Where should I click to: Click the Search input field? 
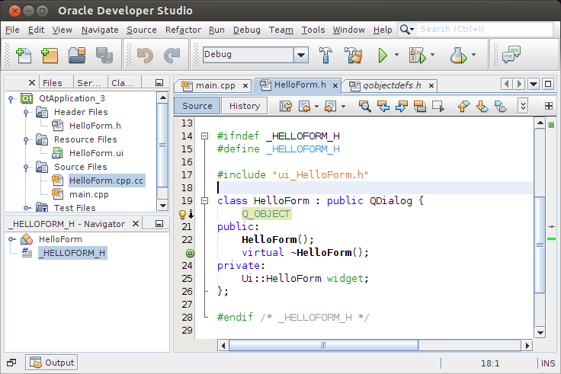point(484,29)
